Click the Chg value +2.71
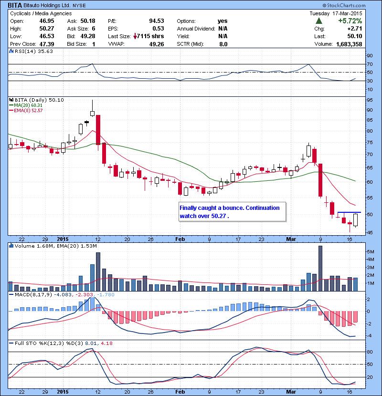The height and width of the screenshot is (396, 382). point(355,29)
